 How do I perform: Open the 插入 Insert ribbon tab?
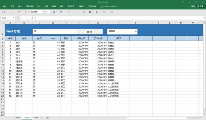[20, 6]
